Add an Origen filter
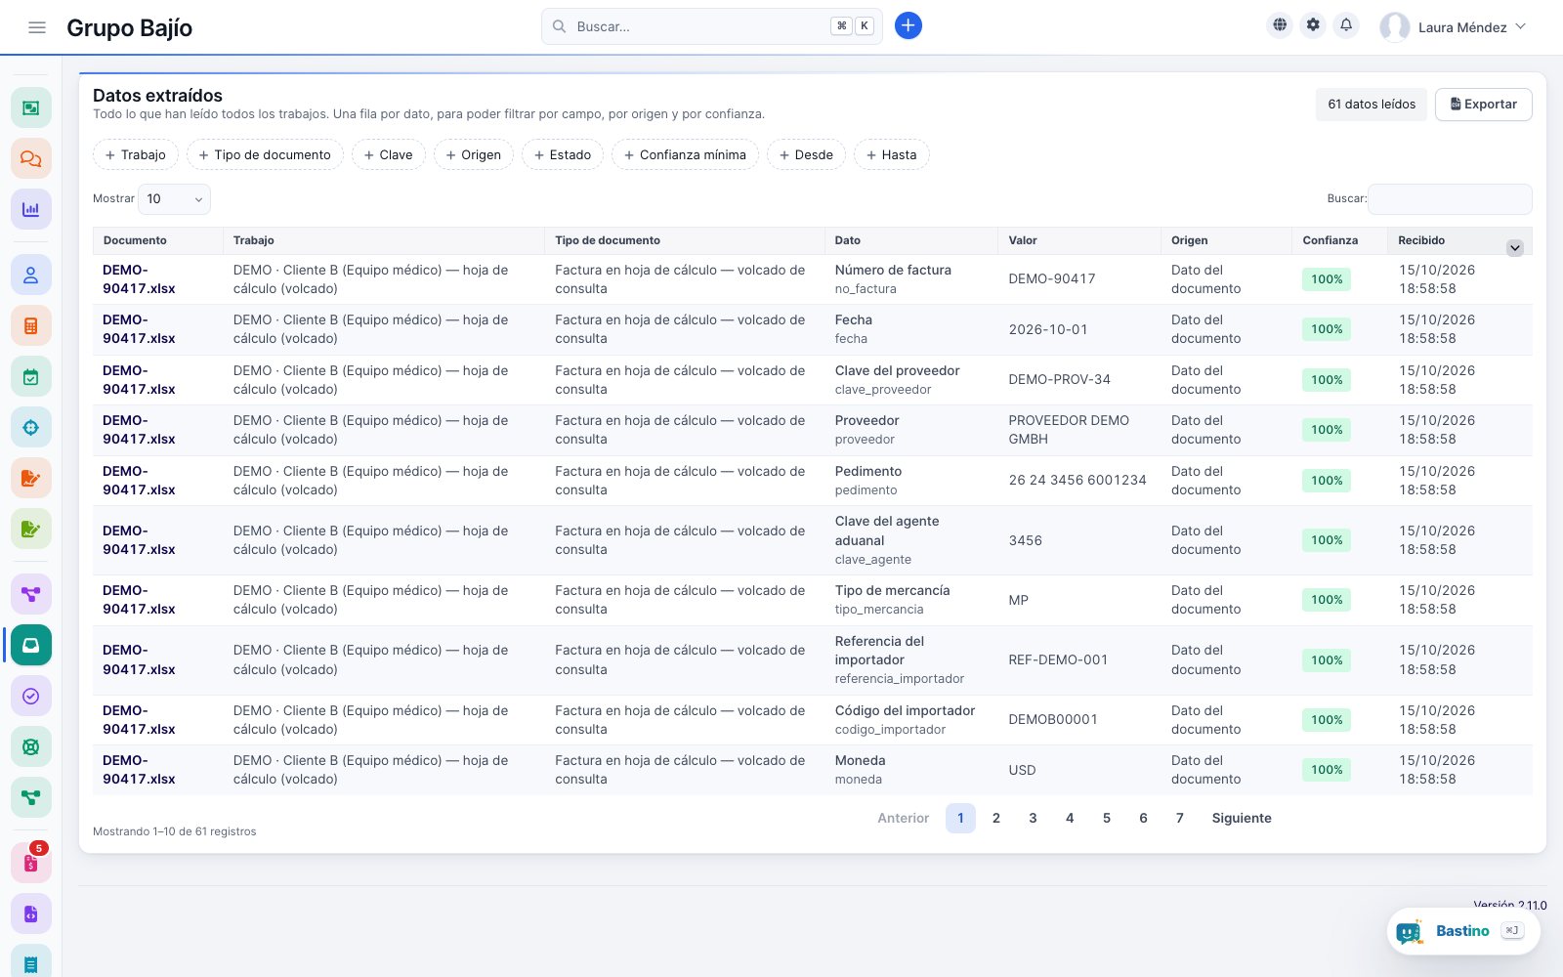This screenshot has width=1563, height=977. click(474, 154)
